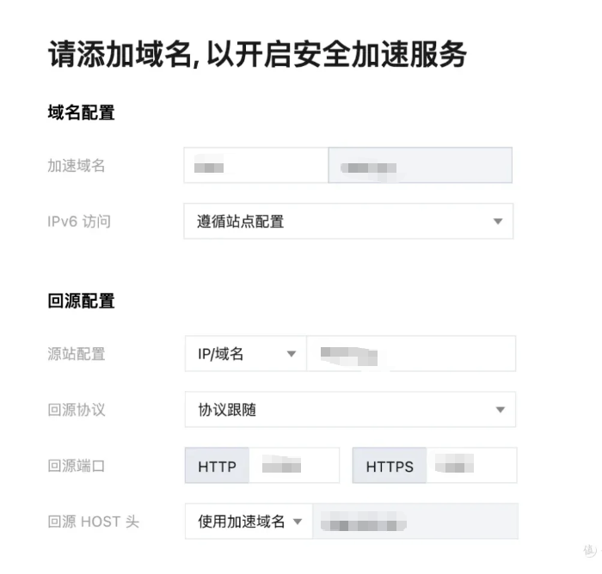Expand the IP/域名 origin type dropdown

coord(245,354)
